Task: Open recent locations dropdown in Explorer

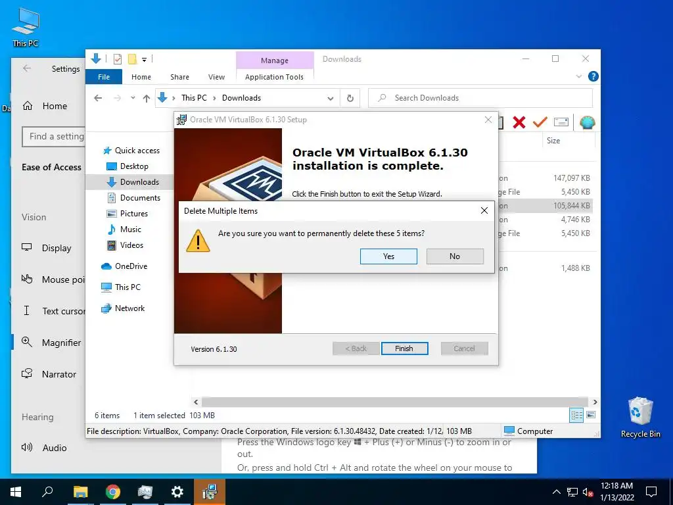Action: [133, 98]
